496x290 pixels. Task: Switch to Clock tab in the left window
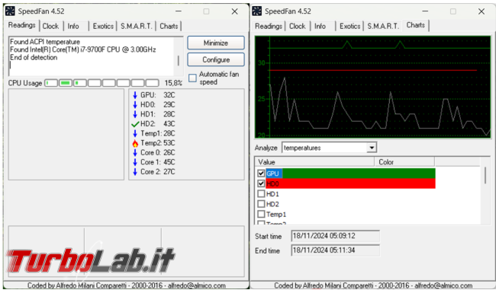coord(50,26)
